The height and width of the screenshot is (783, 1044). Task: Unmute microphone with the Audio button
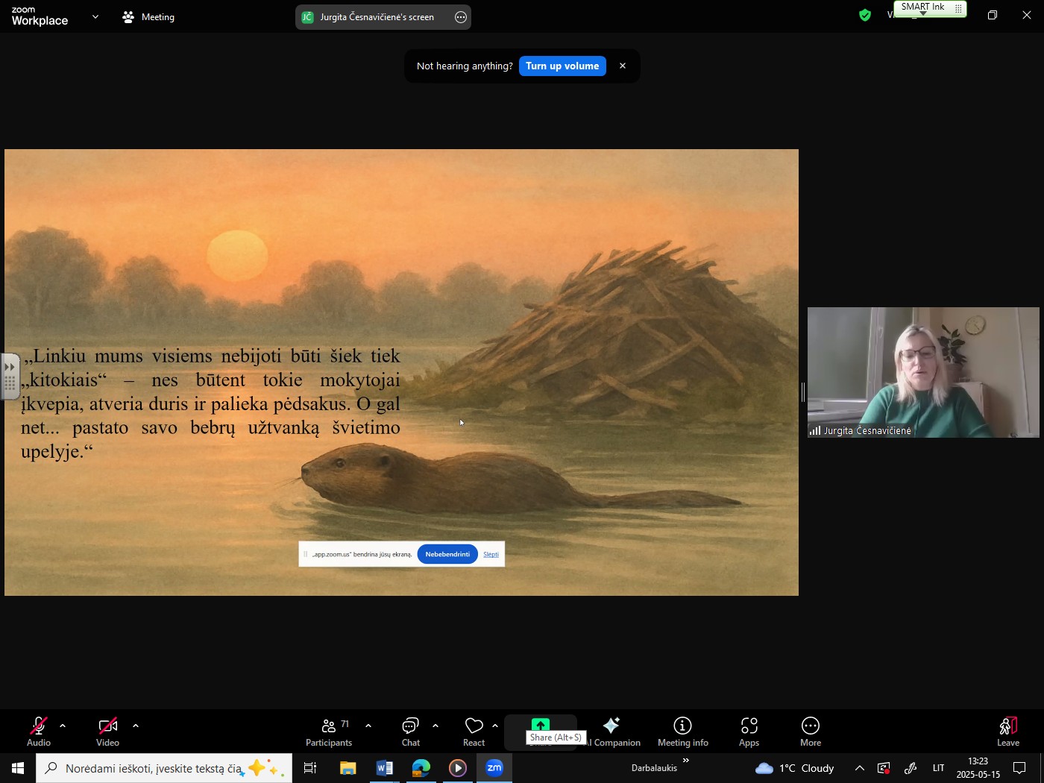pyautogui.click(x=39, y=732)
